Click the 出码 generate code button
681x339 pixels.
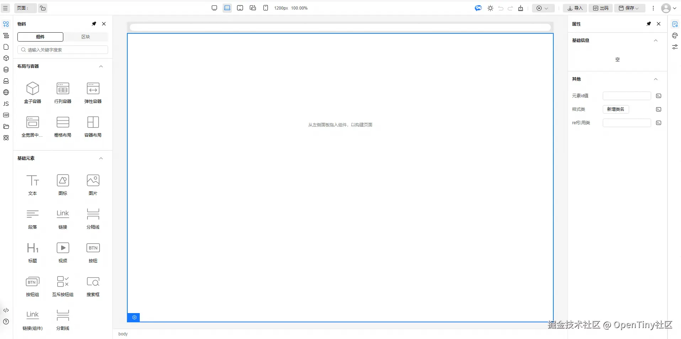(x=601, y=8)
